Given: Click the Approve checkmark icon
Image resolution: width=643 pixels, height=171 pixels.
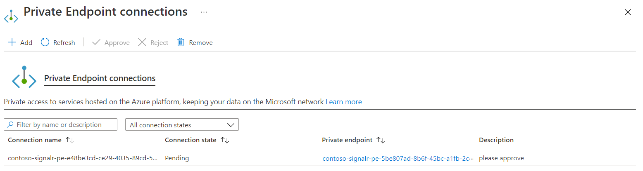Looking at the screenshot, I should click(x=96, y=42).
